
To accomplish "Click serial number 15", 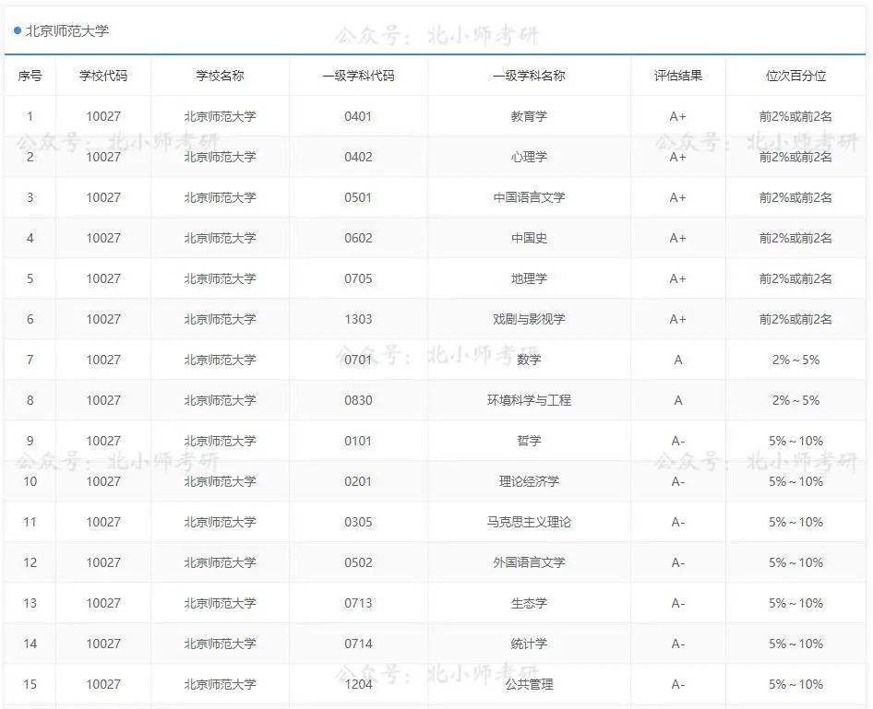I will coord(30,684).
